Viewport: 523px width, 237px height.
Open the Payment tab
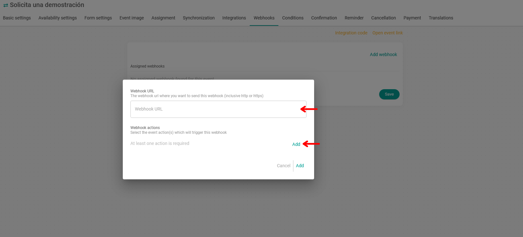pos(412,18)
